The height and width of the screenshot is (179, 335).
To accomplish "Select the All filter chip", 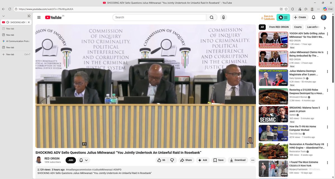I will 262,27.
